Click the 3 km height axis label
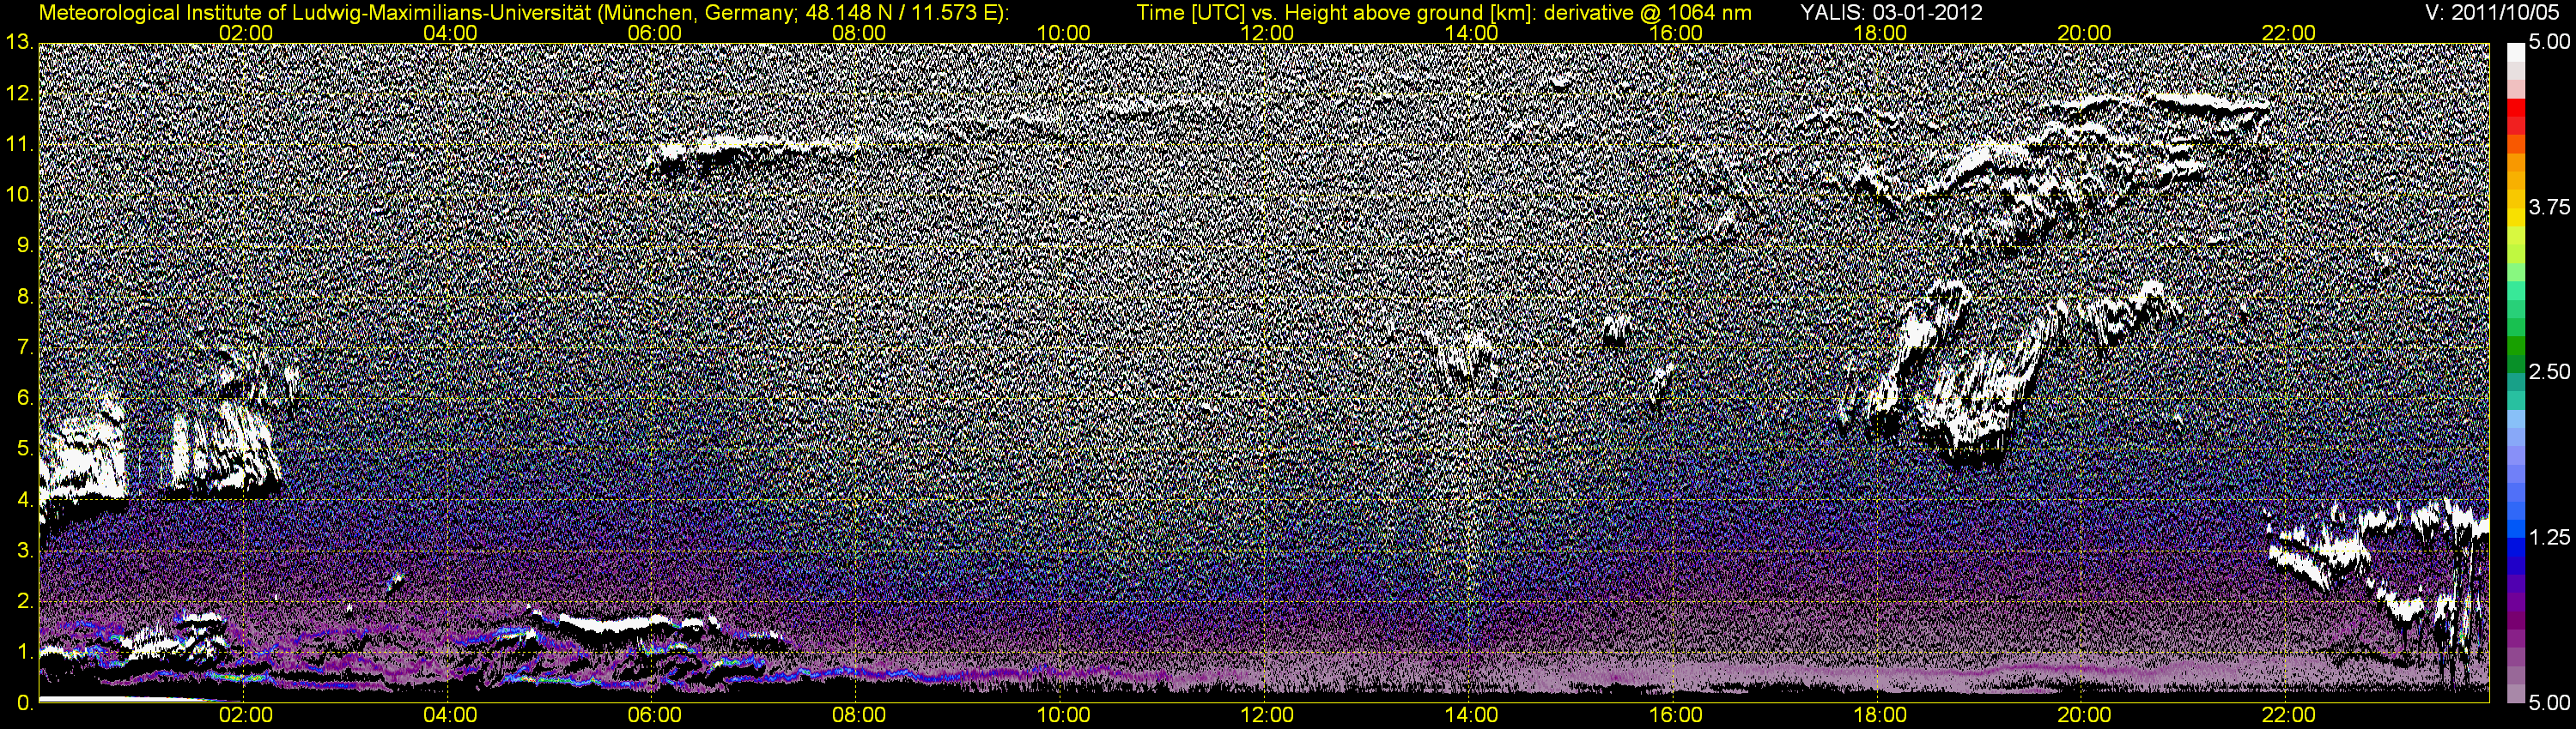The height and width of the screenshot is (729, 2576). coord(25,551)
